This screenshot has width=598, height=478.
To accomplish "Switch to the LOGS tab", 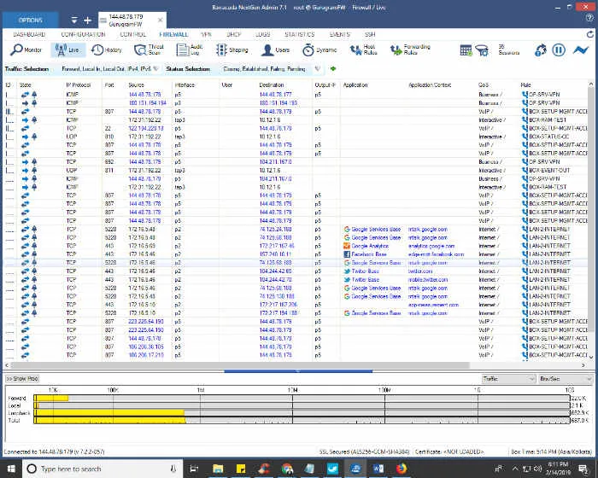I will (262, 34).
